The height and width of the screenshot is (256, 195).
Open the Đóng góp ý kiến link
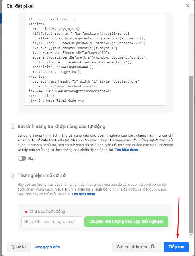[46, 247]
